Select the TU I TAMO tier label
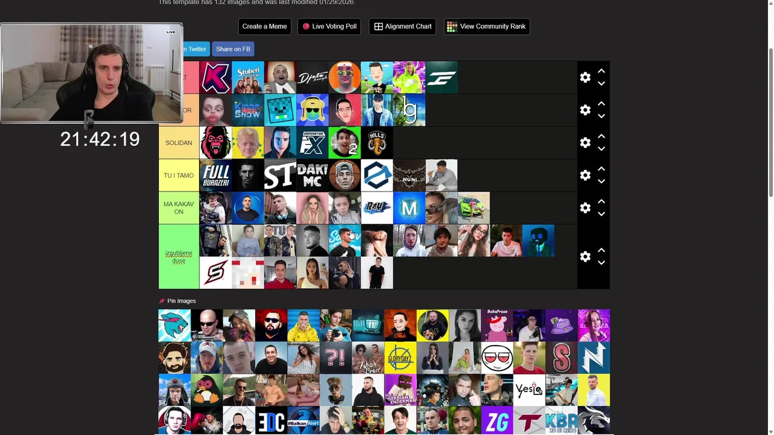The image size is (774, 435). pos(178,175)
